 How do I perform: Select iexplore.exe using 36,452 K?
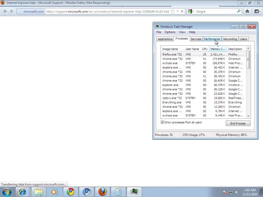pos(203,67)
